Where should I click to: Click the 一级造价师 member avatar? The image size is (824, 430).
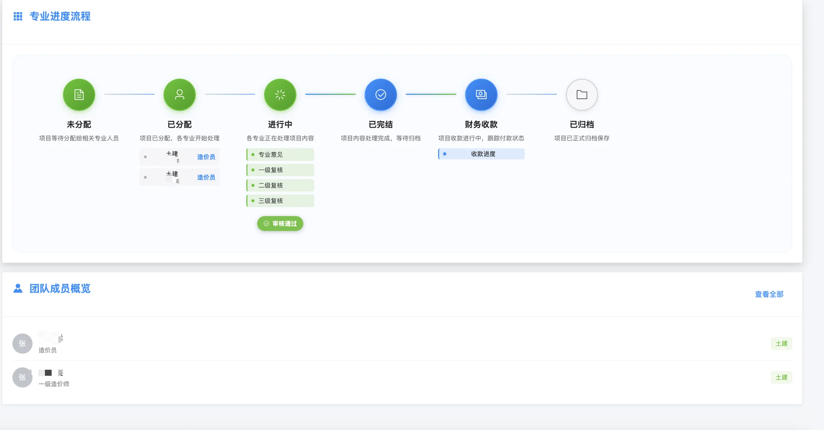tap(22, 377)
